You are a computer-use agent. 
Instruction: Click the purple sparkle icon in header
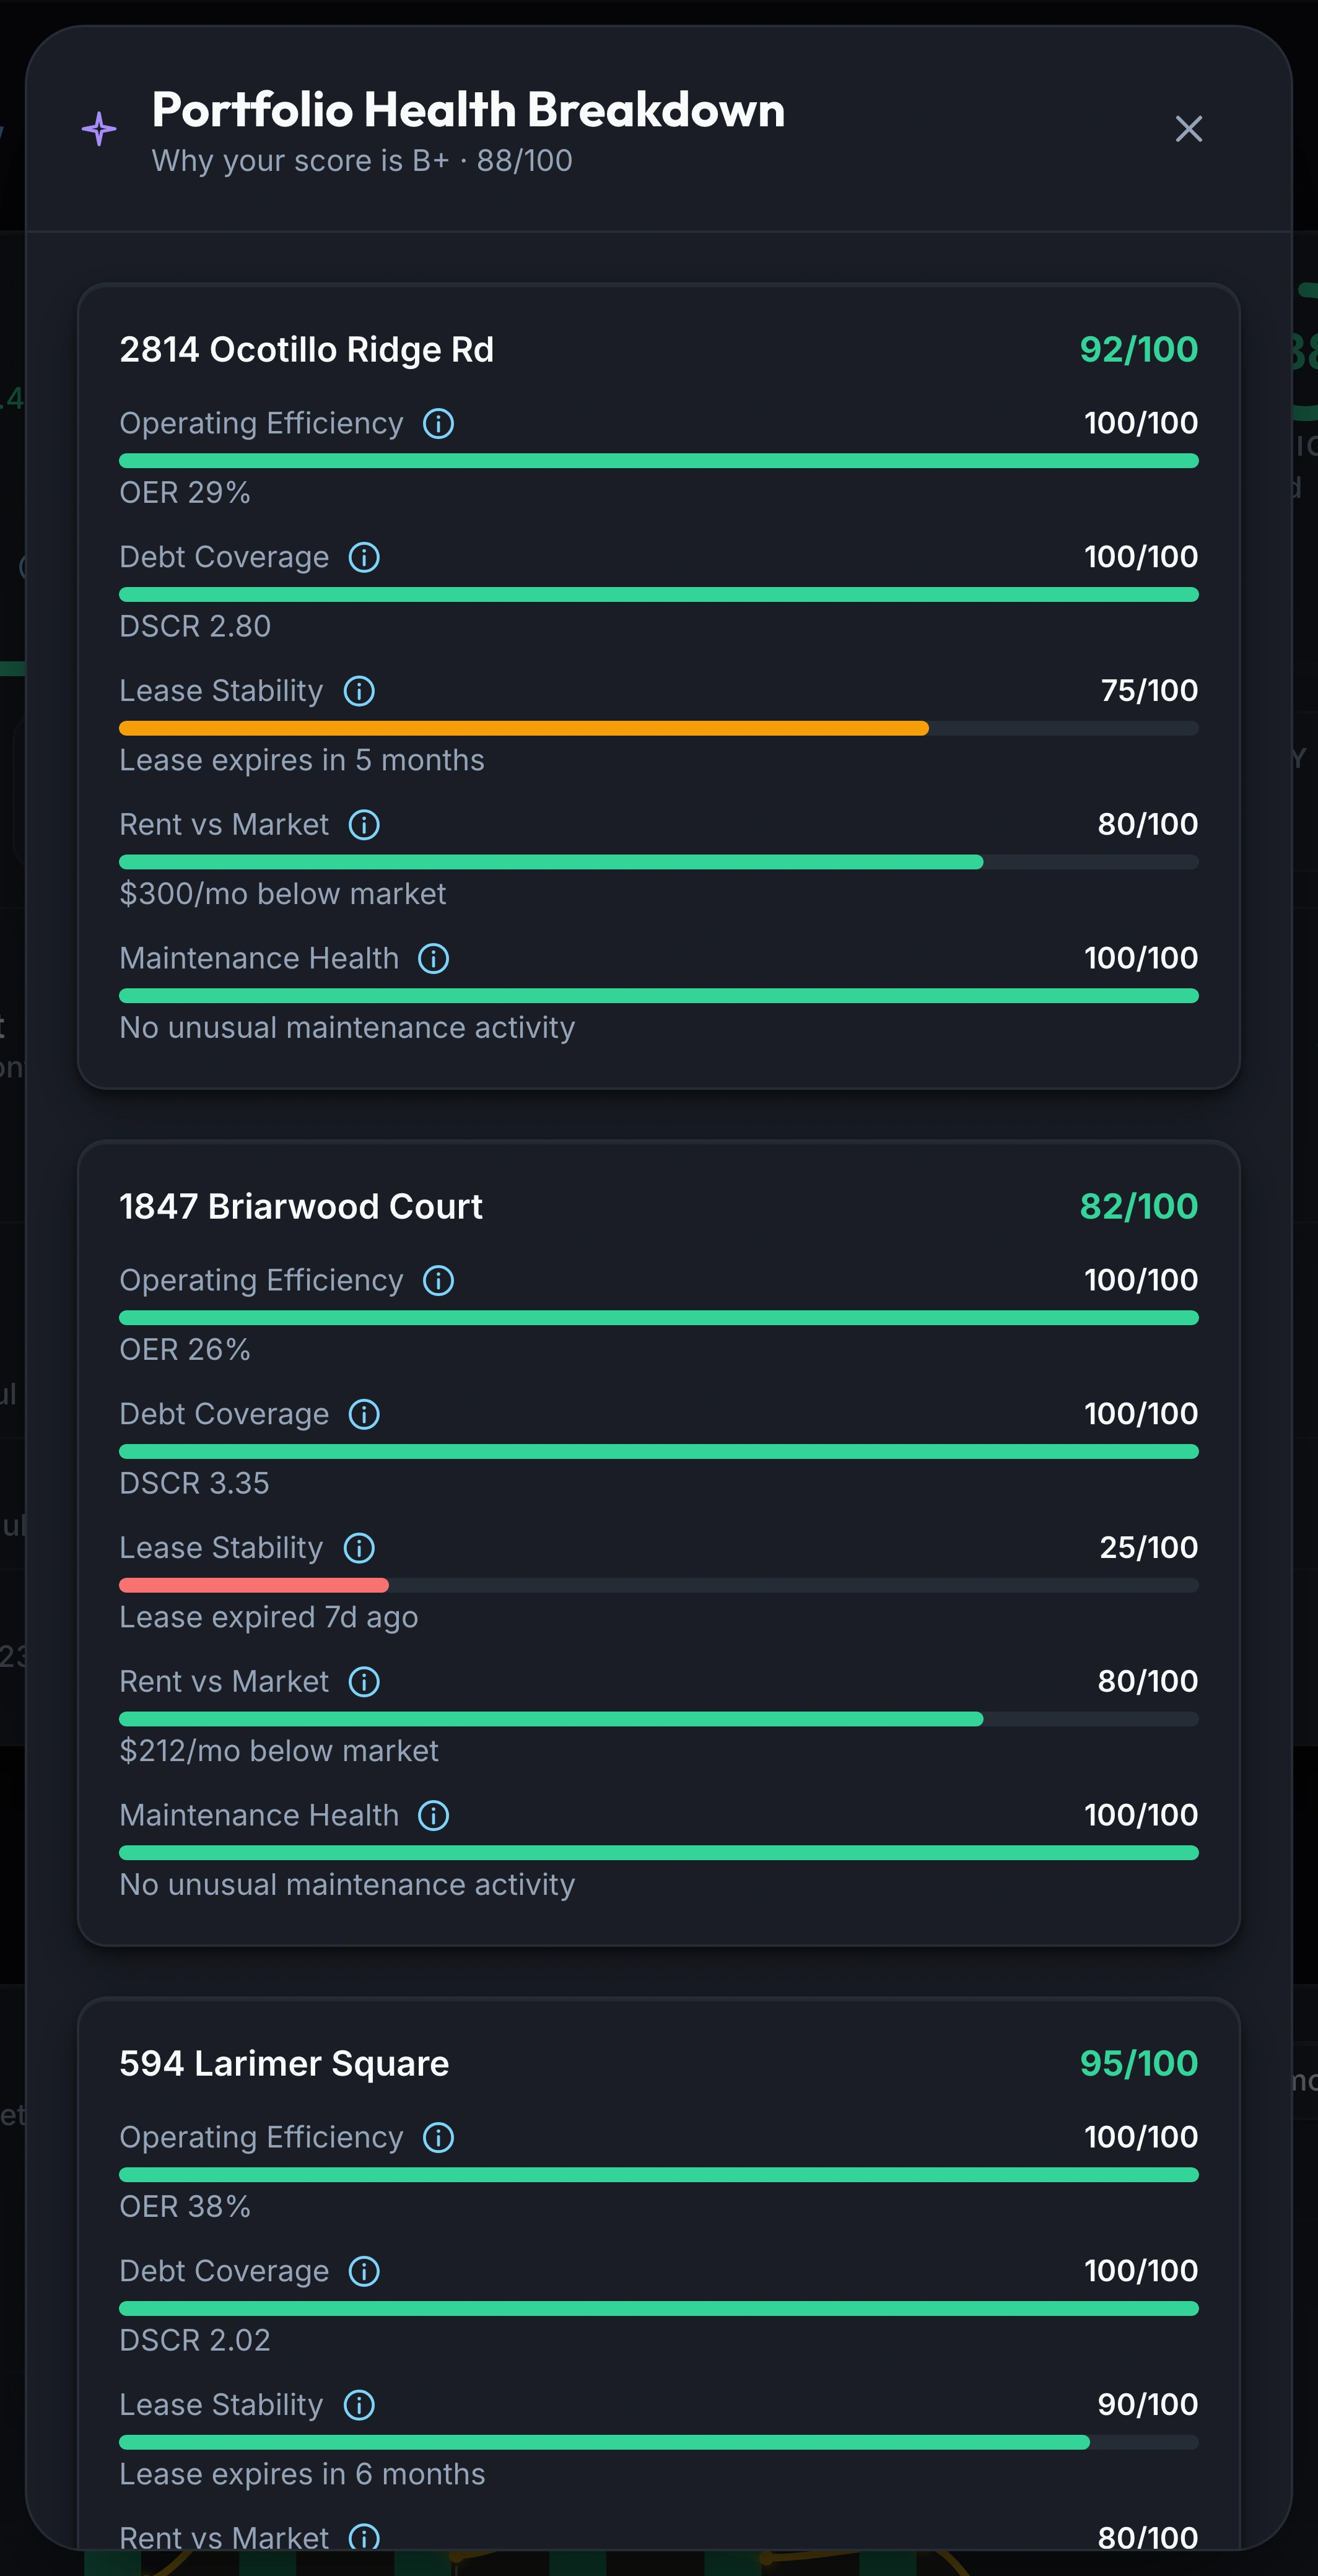tap(99, 129)
